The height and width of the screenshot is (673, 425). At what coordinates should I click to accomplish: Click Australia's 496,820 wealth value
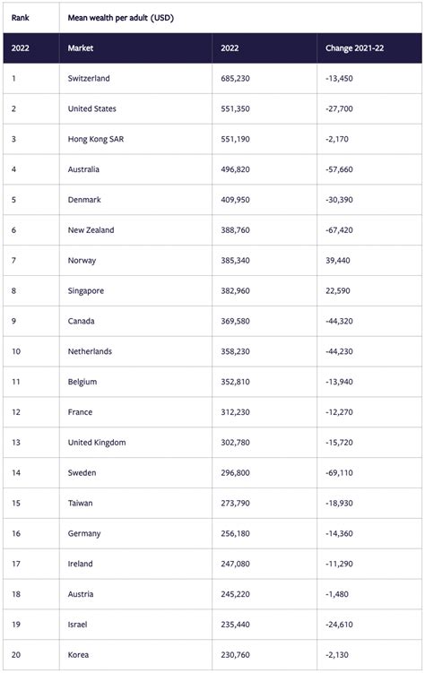235,169
